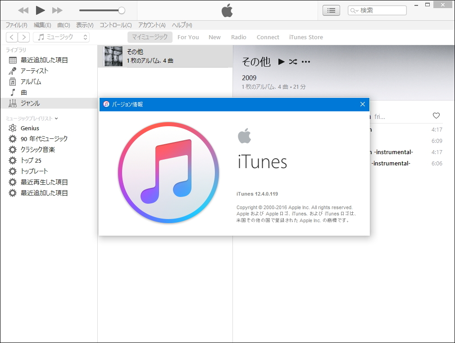Click the Apple logo at top center
Screen dimensions: 455x343
[227, 10]
